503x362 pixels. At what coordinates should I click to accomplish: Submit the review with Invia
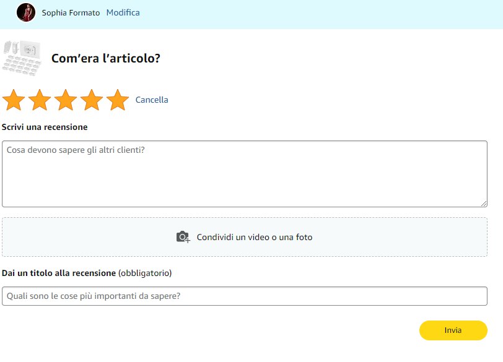click(x=453, y=330)
